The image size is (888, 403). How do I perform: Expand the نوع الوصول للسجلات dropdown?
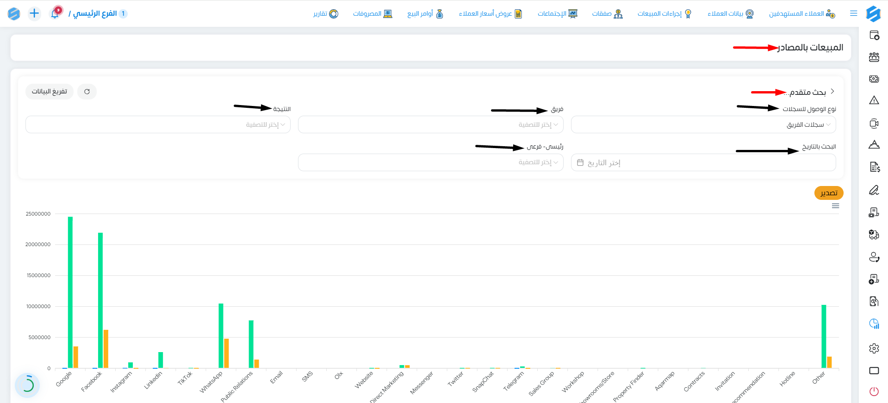703,124
